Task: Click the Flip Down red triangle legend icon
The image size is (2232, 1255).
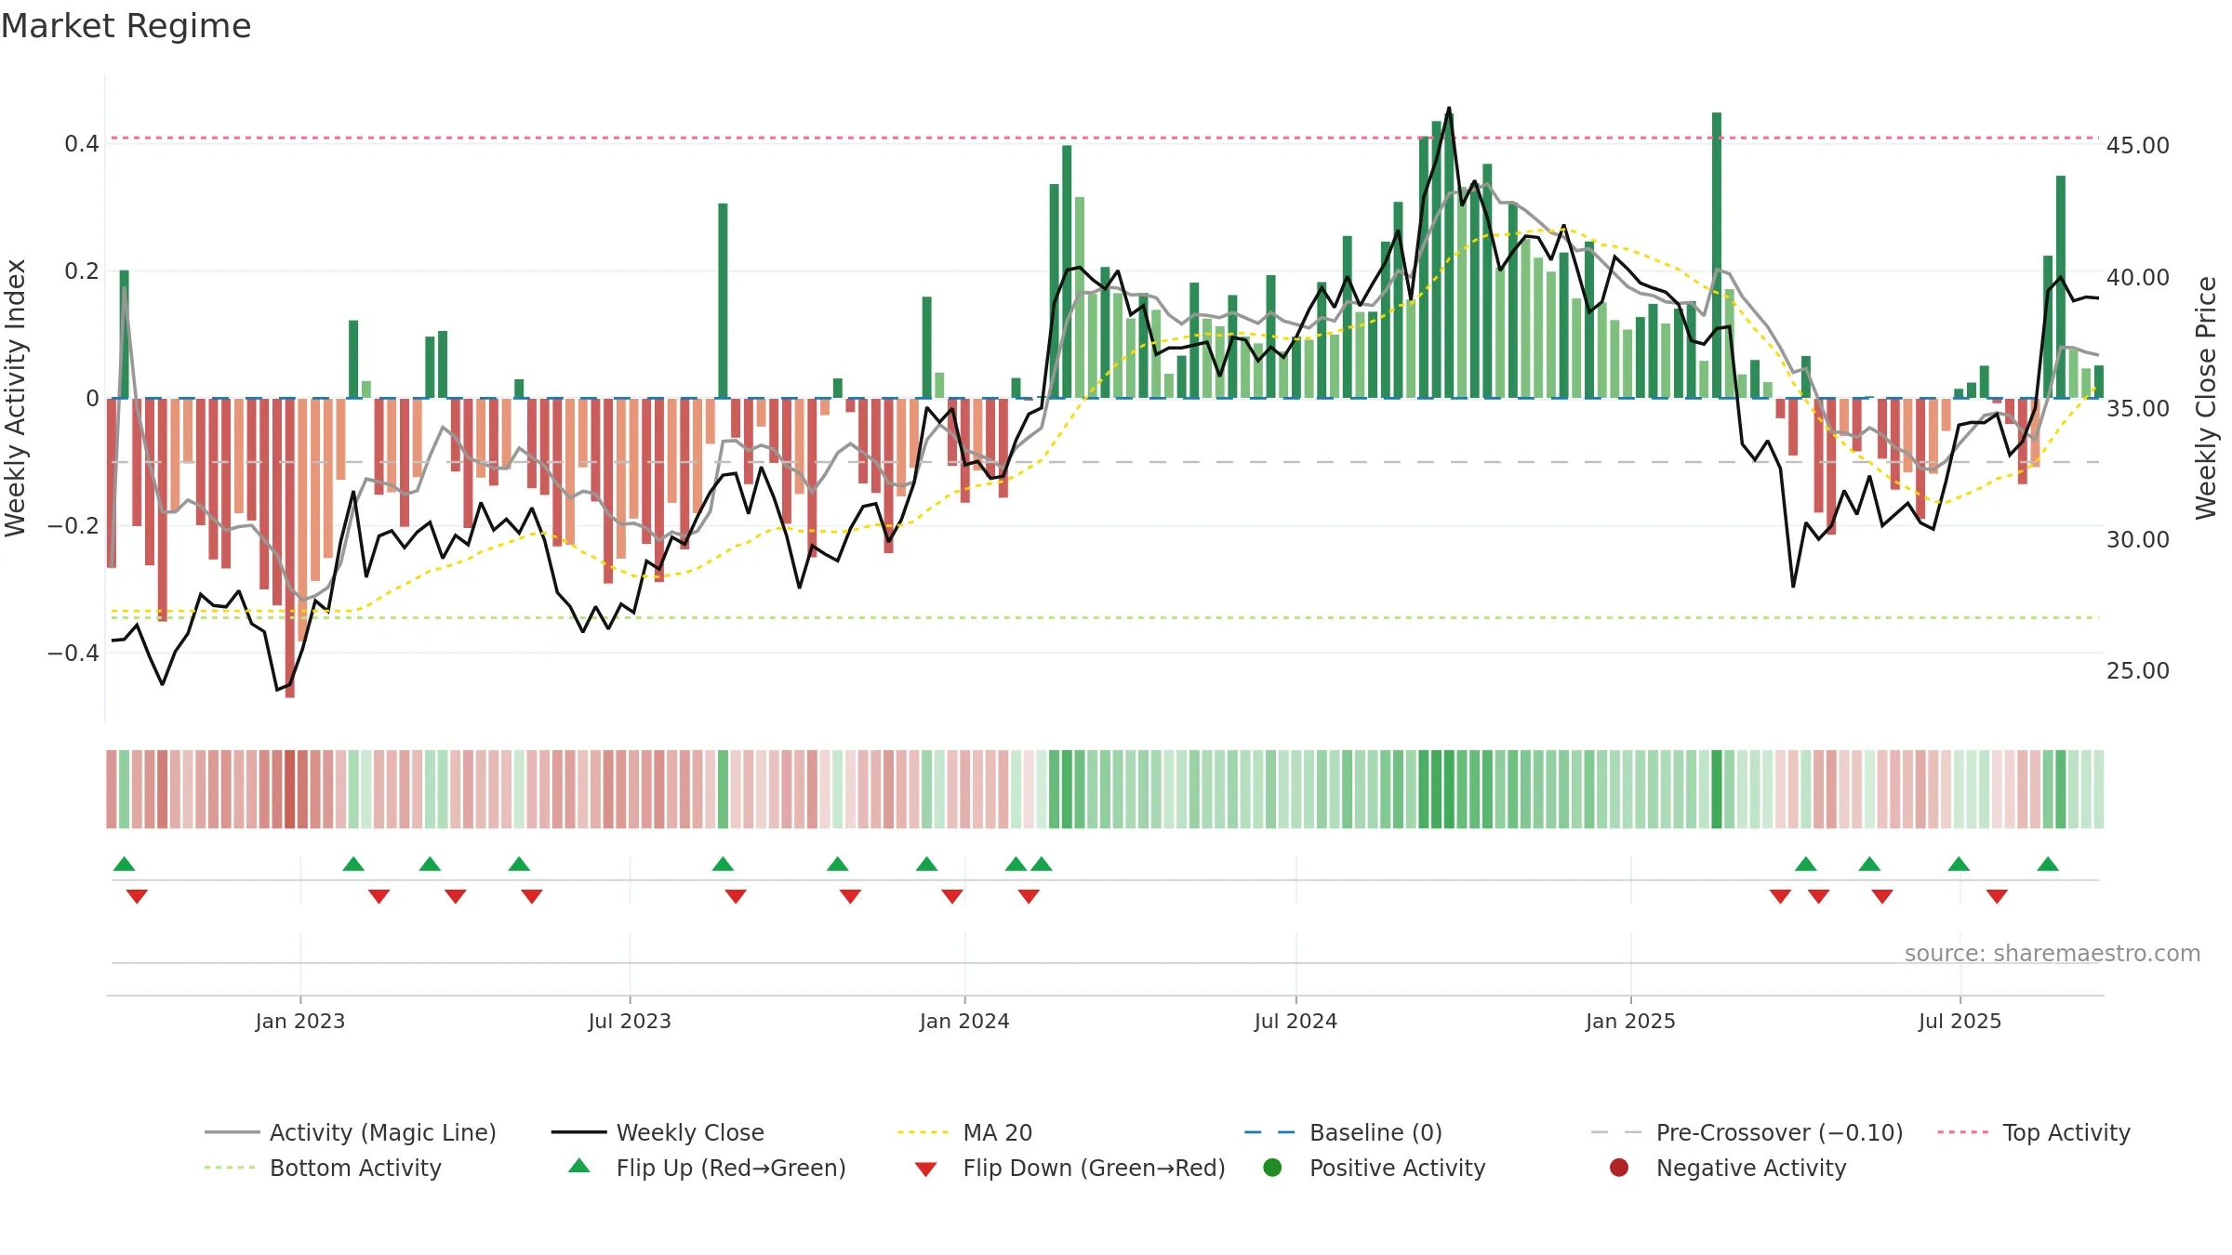Action: point(925,1169)
